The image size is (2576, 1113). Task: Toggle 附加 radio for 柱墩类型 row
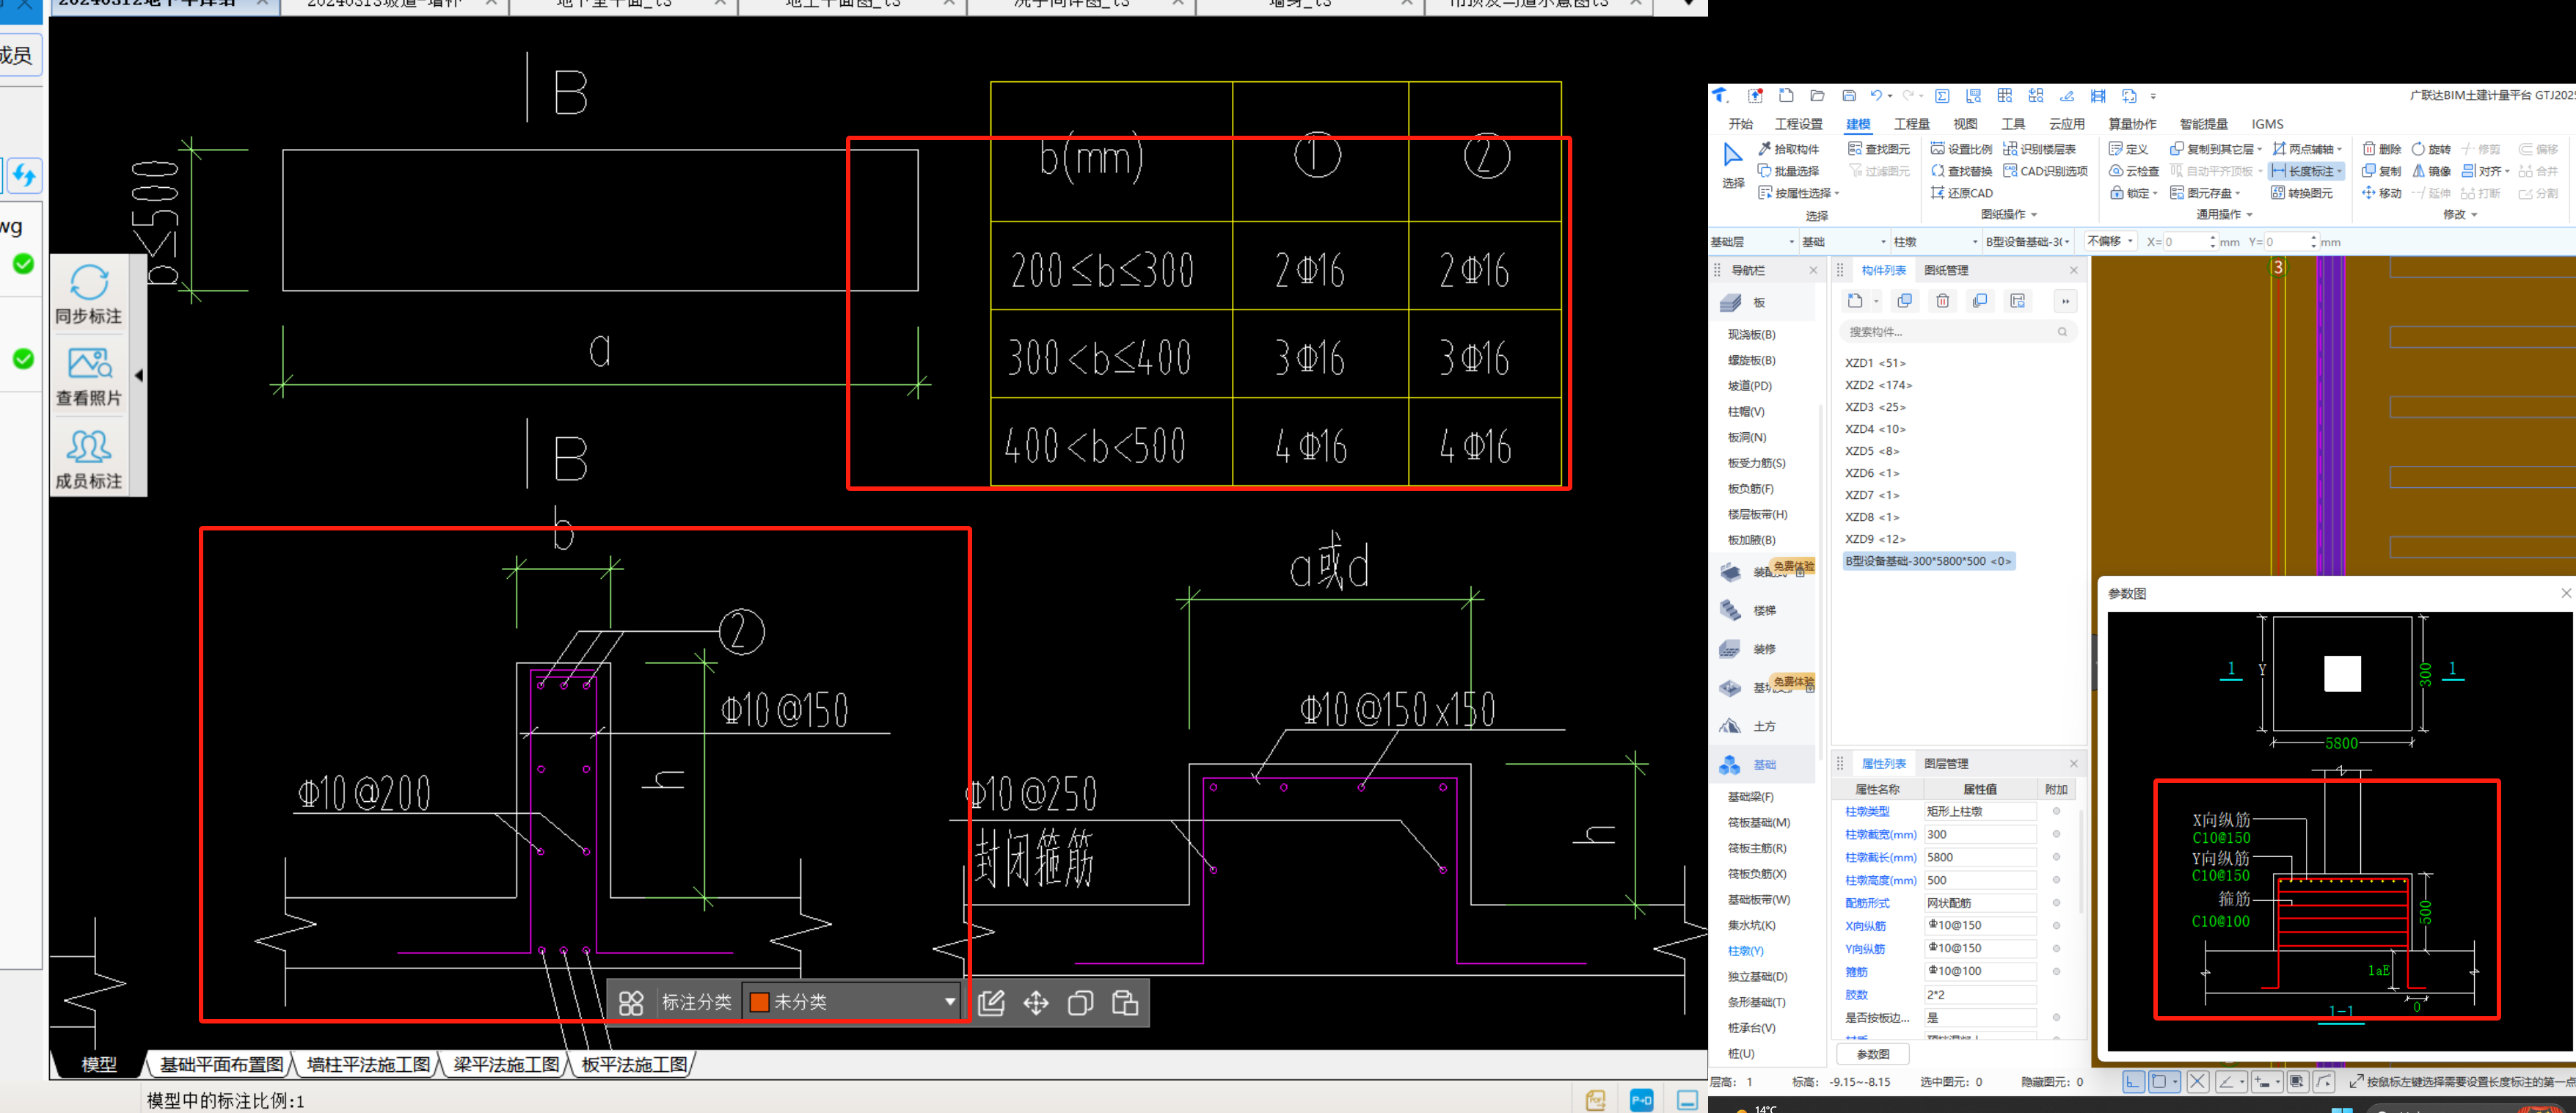(2056, 812)
